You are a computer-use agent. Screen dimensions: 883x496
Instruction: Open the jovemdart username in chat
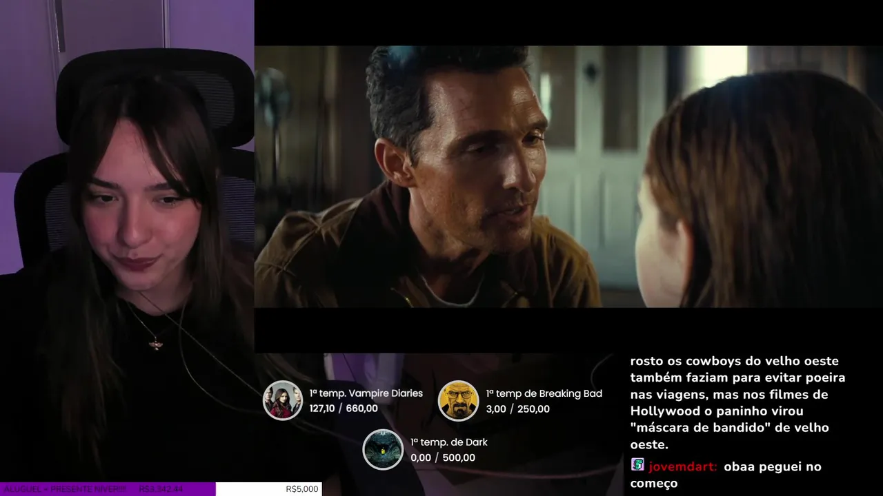click(x=683, y=466)
